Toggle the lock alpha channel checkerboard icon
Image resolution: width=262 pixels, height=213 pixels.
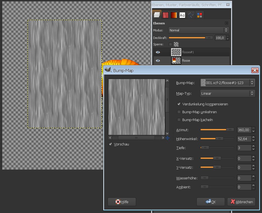pyautogui.click(x=176, y=44)
